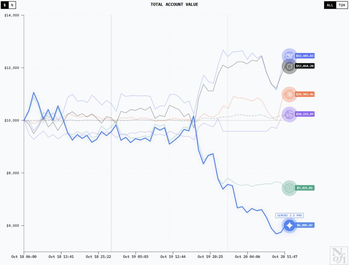Select the Grok black circle icon
Screen dimensions: 349x265
click(290, 66)
